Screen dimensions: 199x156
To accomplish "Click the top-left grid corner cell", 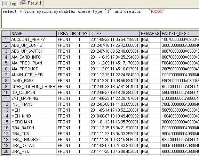I will coord(6,34).
